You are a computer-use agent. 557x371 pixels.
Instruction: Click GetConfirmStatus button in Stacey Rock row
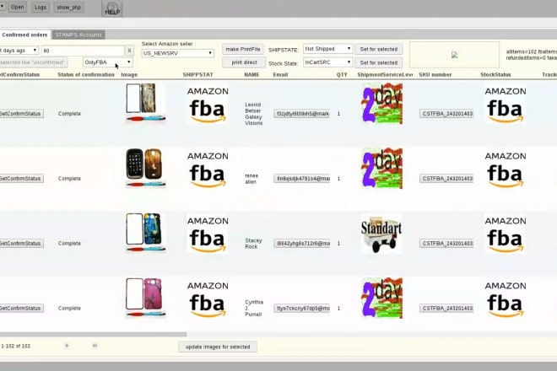pos(21,243)
